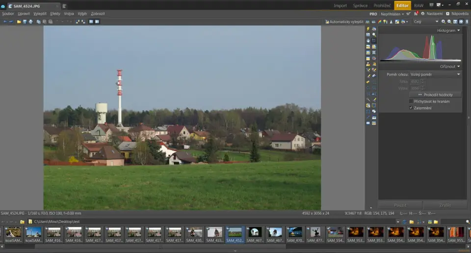Click the zoom in magnifier icon

443,22
